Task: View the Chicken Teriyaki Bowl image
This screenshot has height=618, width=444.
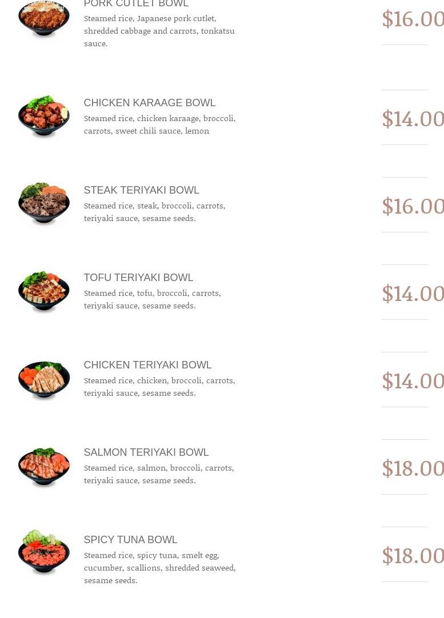Action: point(43,379)
